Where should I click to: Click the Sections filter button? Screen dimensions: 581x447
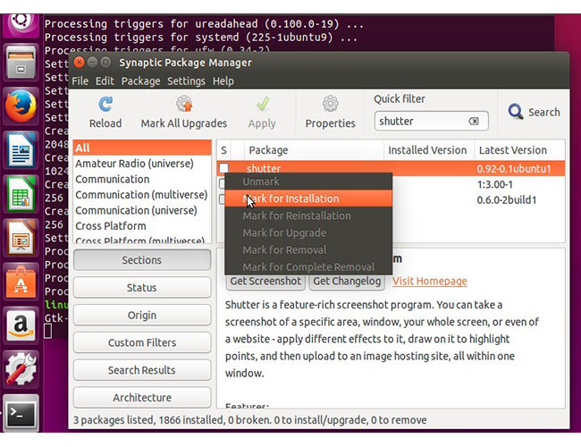click(142, 260)
